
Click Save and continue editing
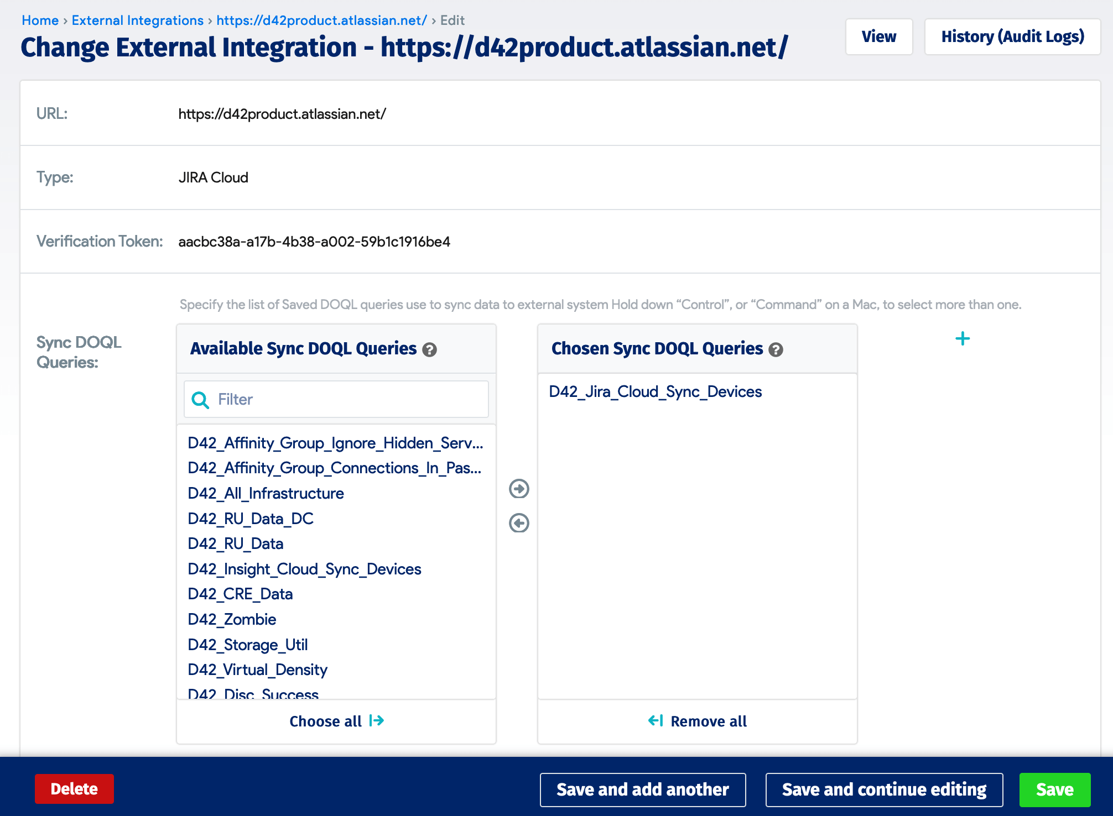pos(883,789)
